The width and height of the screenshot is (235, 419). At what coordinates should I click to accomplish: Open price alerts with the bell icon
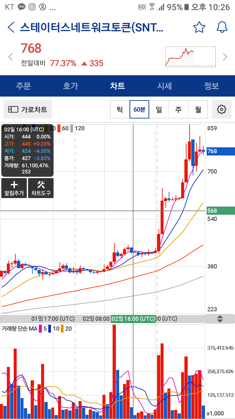tap(222, 27)
